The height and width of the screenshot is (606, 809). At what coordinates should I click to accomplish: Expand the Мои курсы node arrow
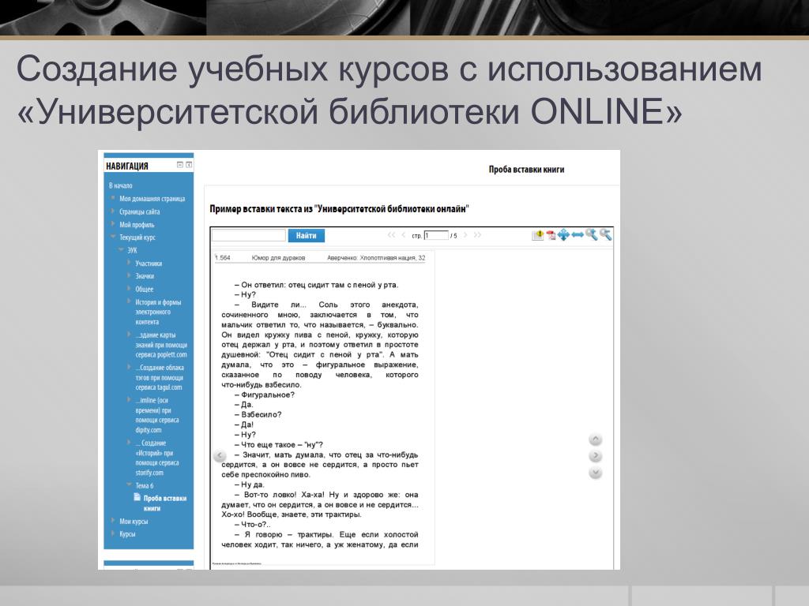coord(113,521)
